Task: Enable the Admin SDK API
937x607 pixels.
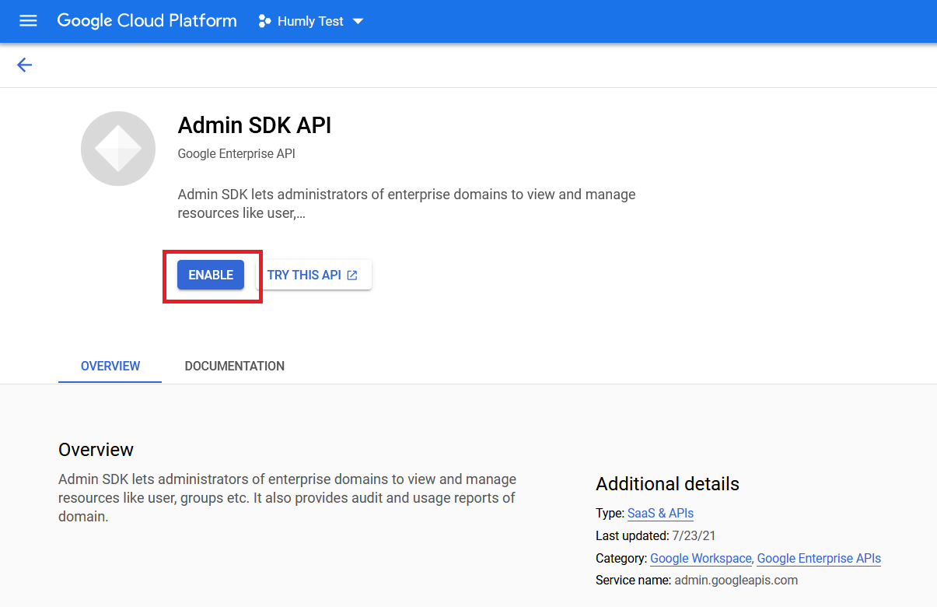Action: [210, 275]
